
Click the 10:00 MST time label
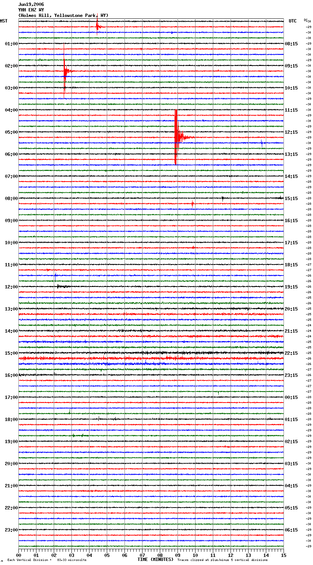tap(11, 242)
